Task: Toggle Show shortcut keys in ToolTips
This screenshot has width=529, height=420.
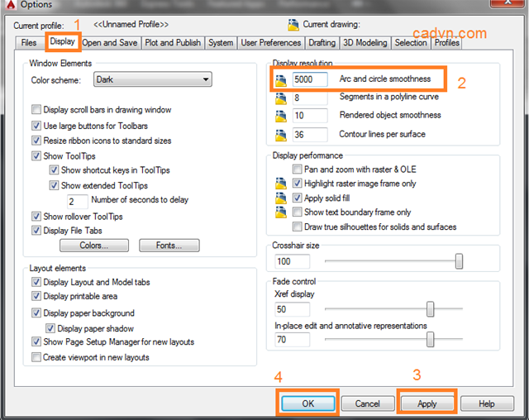Action: (x=54, y=169)
